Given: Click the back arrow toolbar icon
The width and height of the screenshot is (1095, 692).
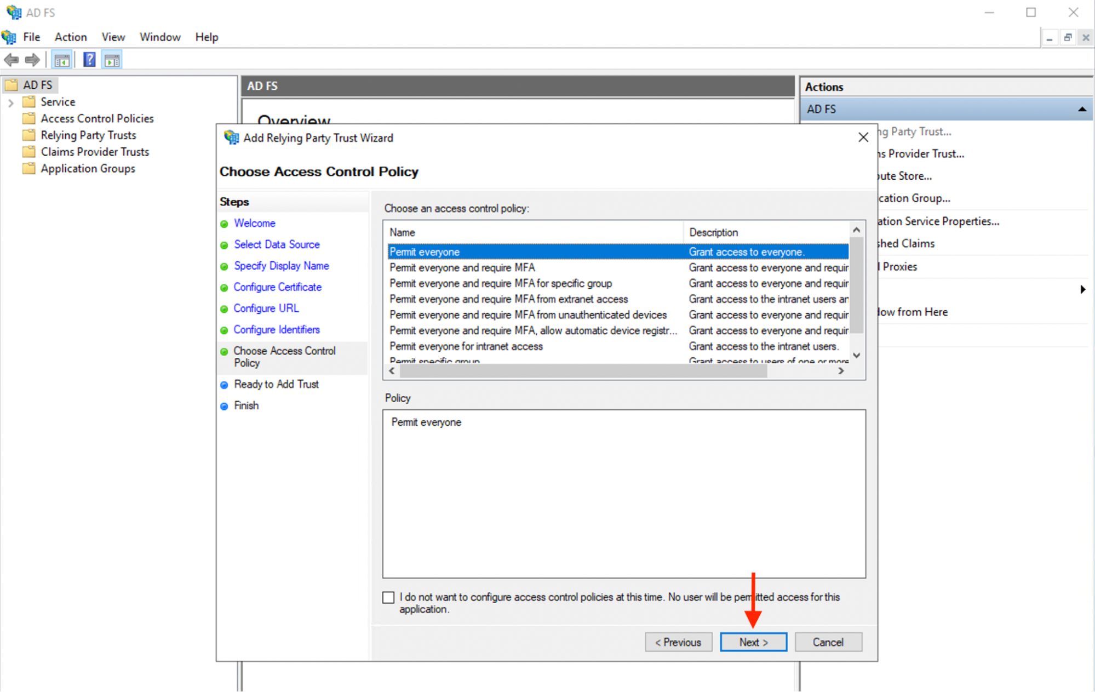Looking at the screenshot, I should 12,60.
